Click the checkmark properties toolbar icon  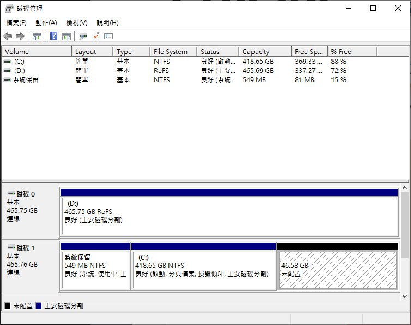pos(96,36)
